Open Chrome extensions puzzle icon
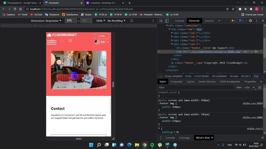Image resolution: width=266 pixels, height=149 pixels. (251, 9)
